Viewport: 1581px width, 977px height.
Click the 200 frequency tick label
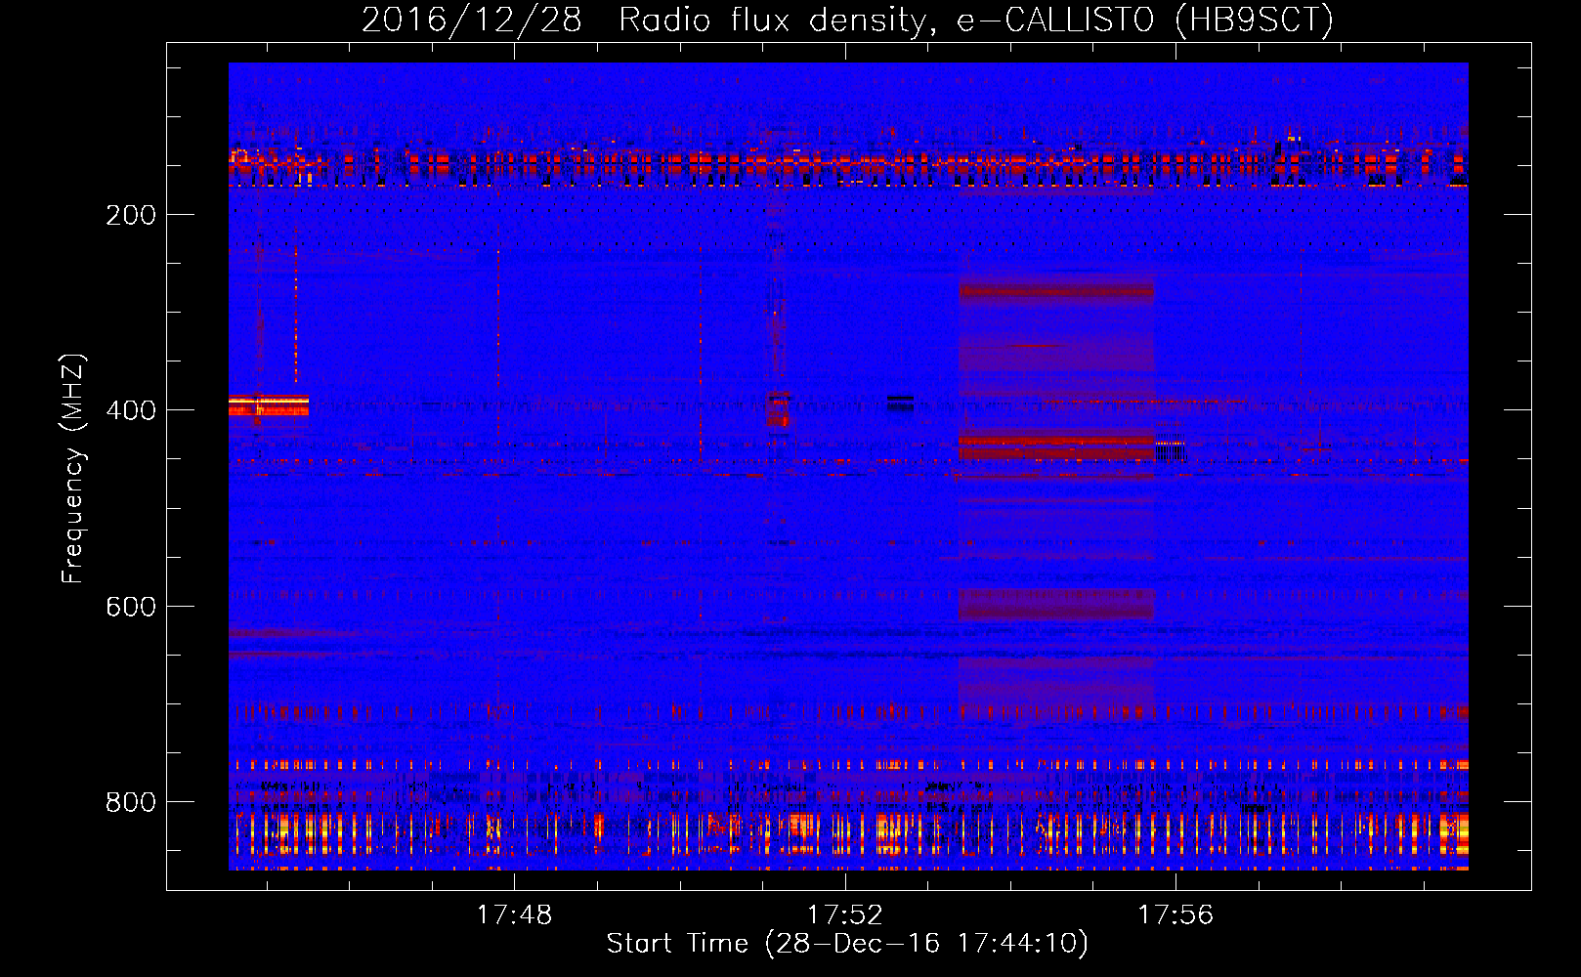(131, 215)
